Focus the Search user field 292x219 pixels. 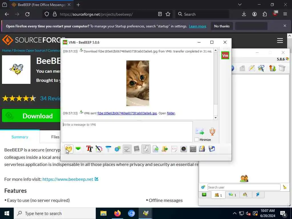pyautogui.click(x=244, y=187)
